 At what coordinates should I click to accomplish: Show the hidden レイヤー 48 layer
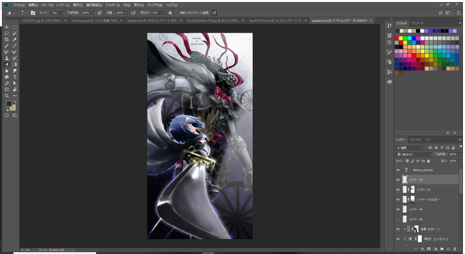(398, 219)
